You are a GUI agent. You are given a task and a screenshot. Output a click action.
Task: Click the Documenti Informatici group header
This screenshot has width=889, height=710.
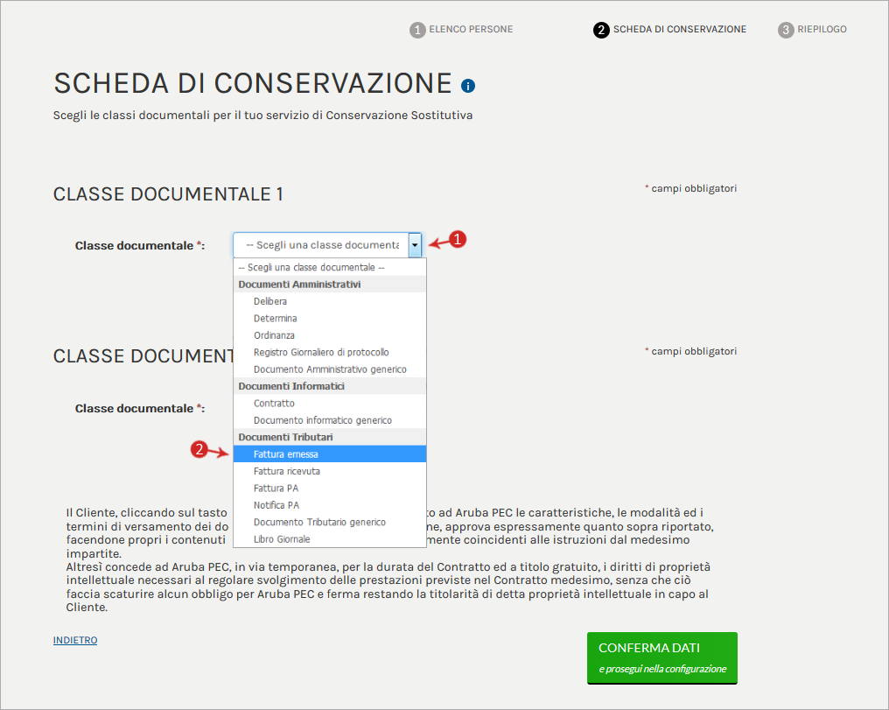[329, 386]
